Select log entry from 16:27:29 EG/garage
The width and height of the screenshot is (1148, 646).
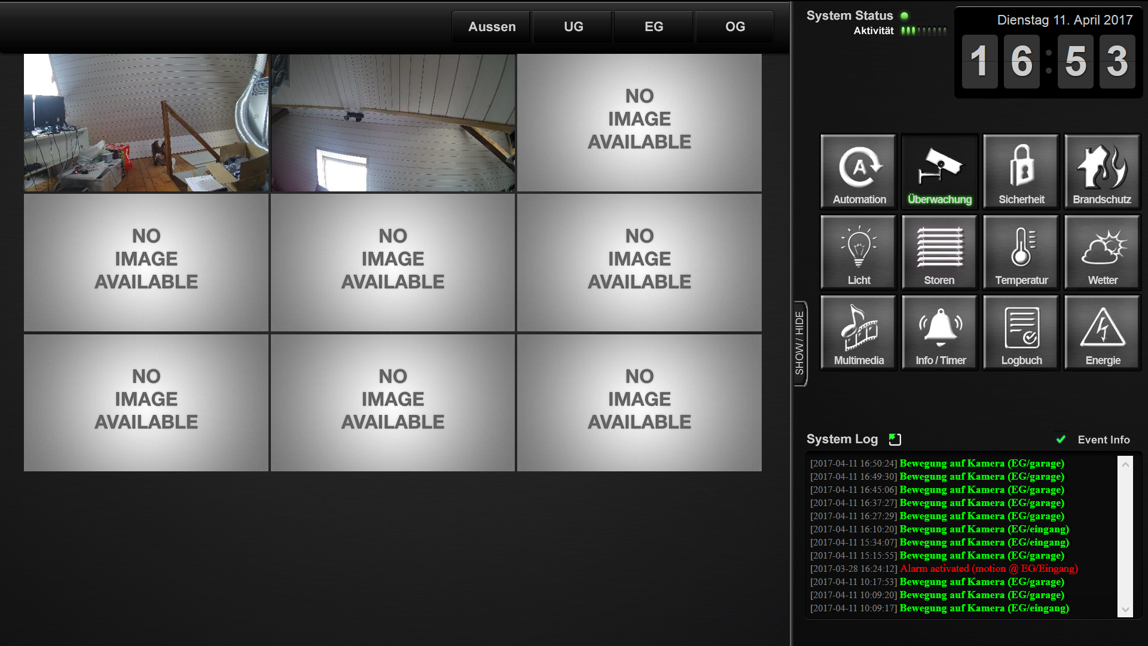pos(937,516)
